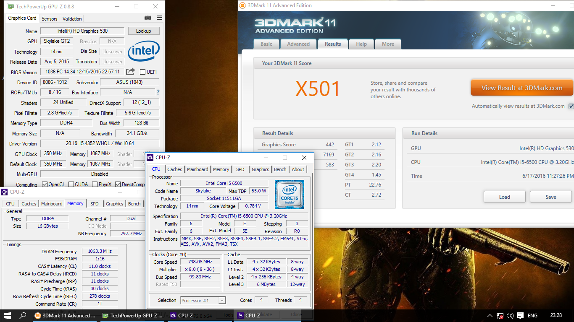Click the taskbar clock 23:28
This screenshot has width=574, height=322.
[556, 316]
